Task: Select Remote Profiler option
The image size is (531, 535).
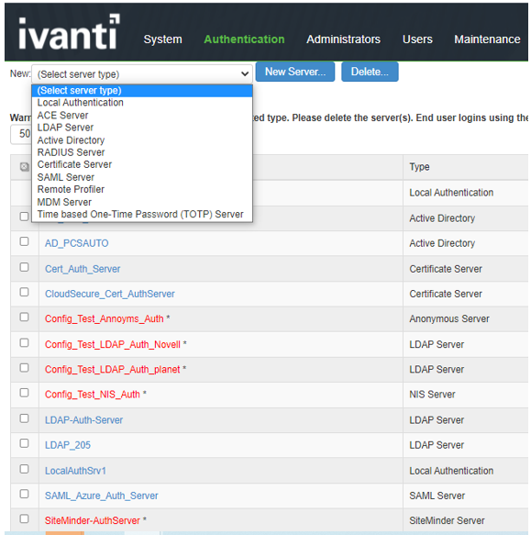Action: click(142, 189)
